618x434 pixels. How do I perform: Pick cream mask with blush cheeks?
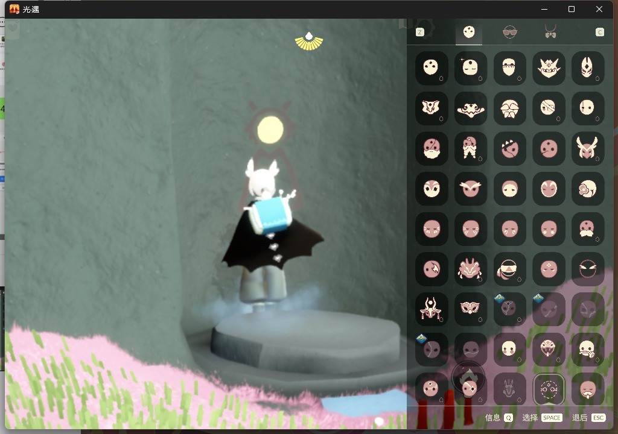point(509,350)
